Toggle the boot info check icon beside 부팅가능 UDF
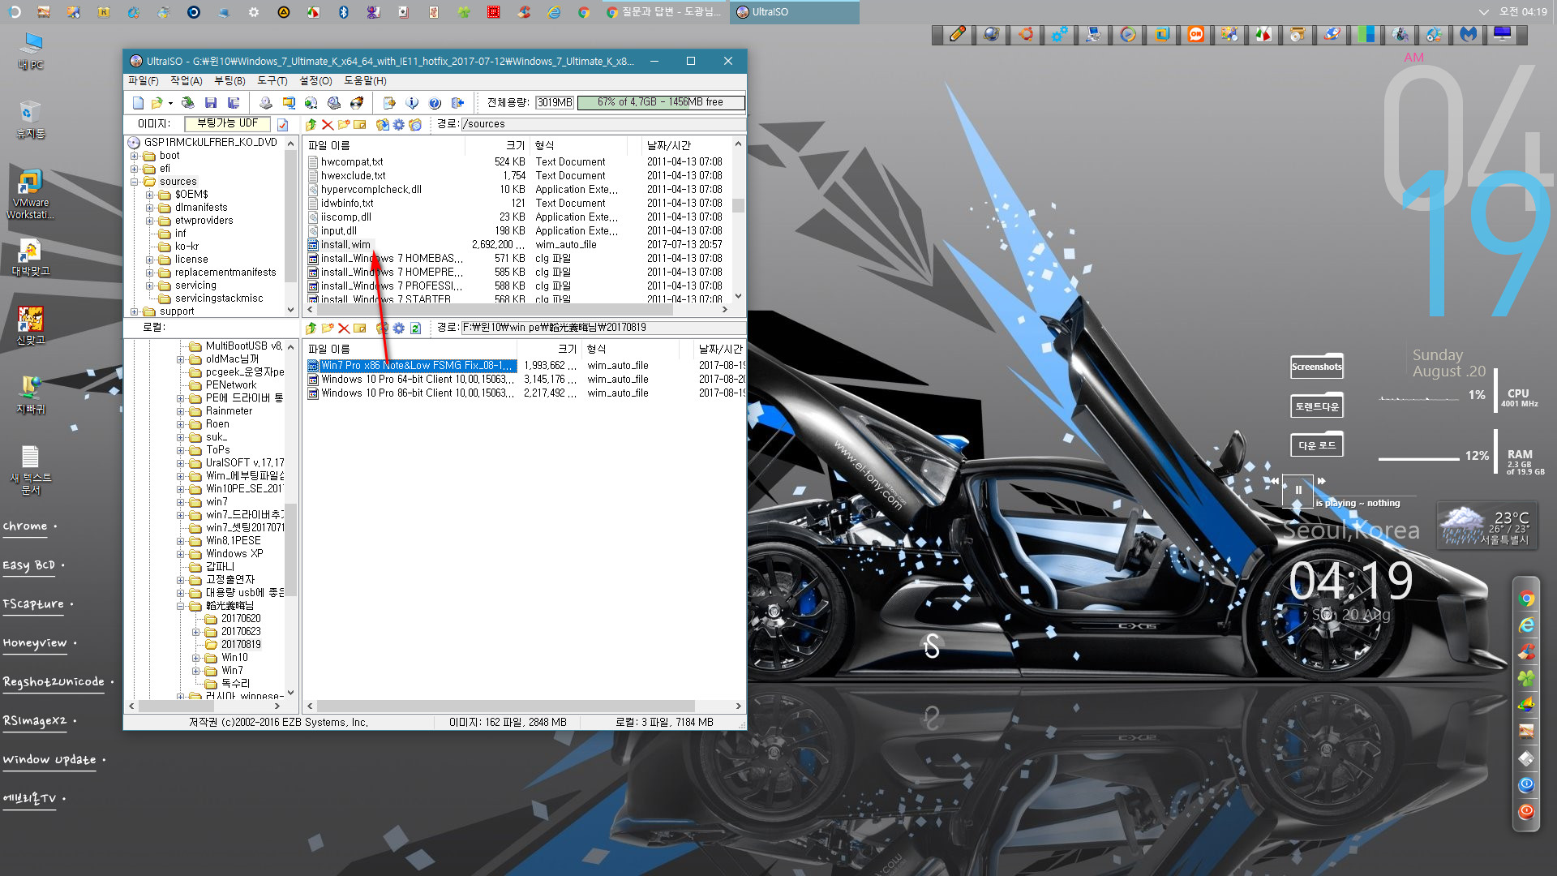This screenshot has height=876, width=1557. click(282, 124)
